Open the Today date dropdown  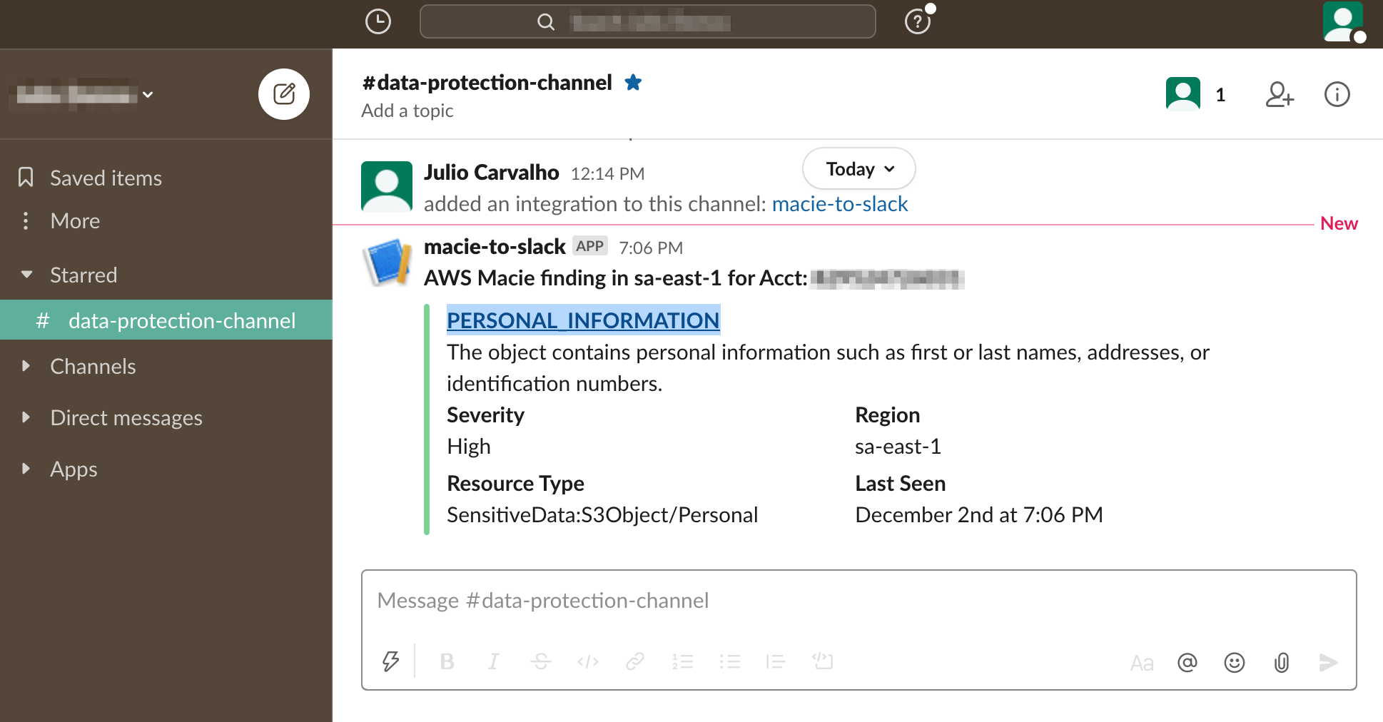(858, 168)
